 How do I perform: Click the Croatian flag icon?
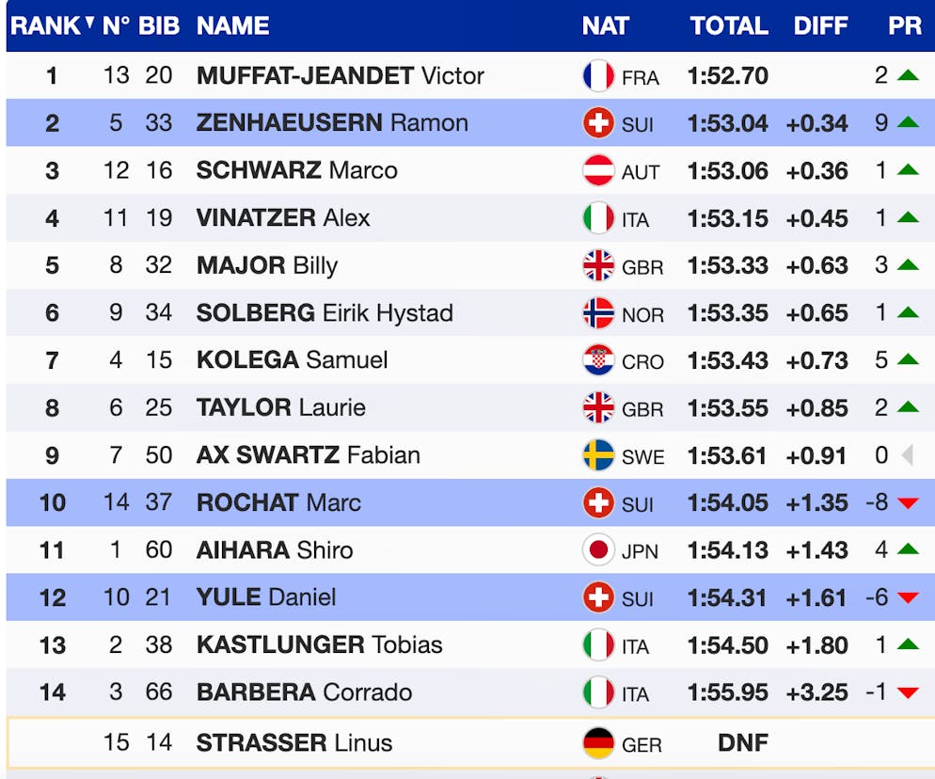(x=598, y=360)
